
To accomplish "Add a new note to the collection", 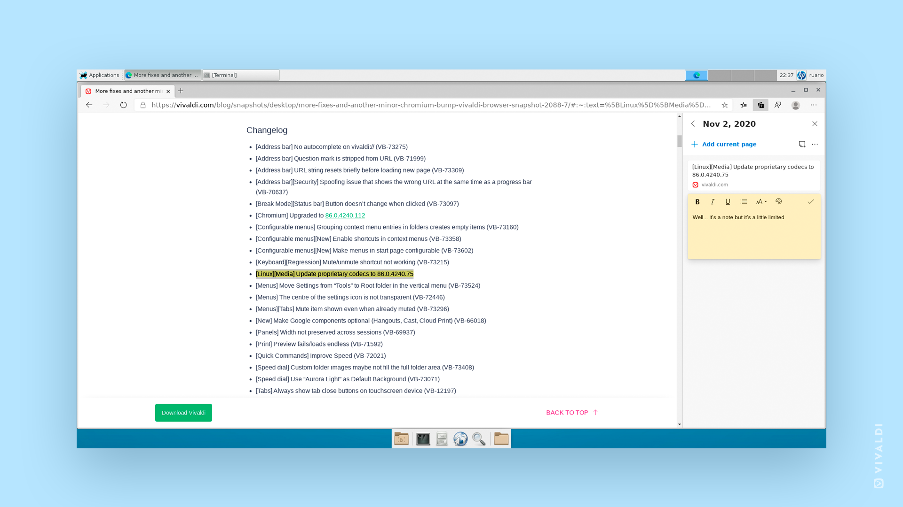I will point(802,144).
